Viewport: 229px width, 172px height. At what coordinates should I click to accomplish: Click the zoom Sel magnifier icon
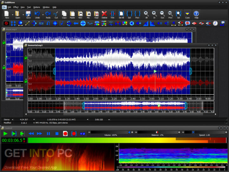(179, 15)
